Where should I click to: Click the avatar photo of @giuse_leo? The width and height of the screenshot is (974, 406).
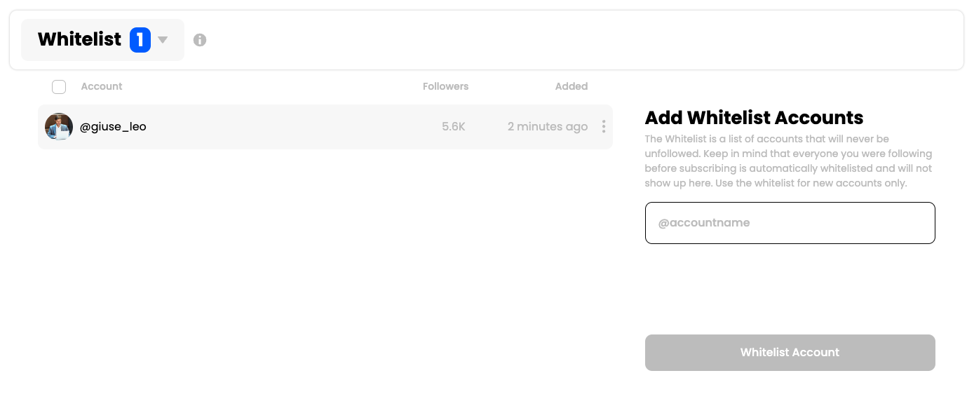point(59,126)
